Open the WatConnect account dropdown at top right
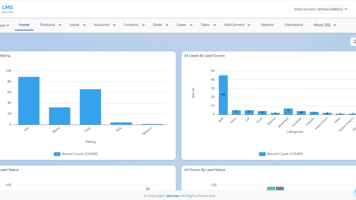 point(321,9)
